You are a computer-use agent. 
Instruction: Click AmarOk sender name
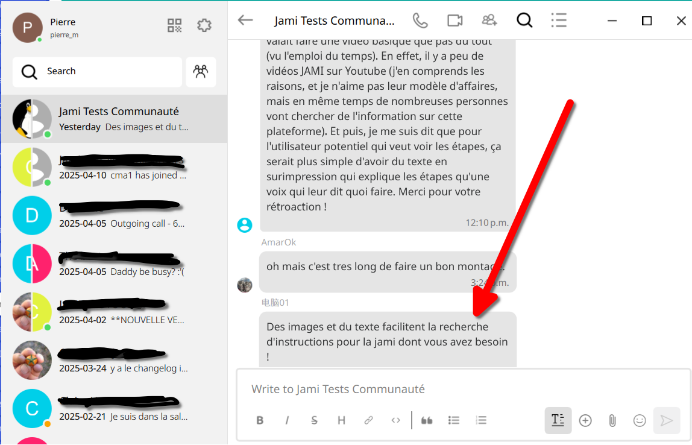click(278, 242)
